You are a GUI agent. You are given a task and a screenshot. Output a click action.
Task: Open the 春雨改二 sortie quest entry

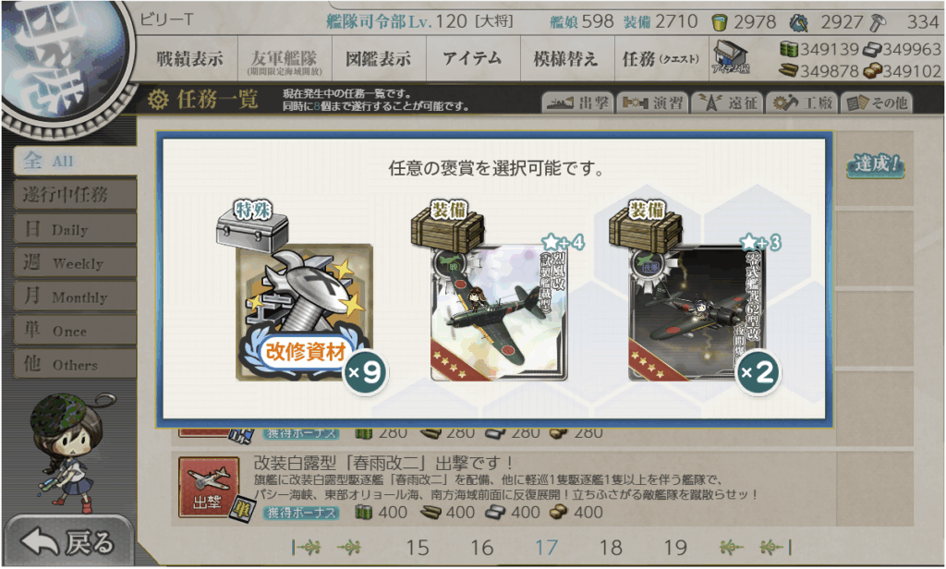tap(541, 488)
